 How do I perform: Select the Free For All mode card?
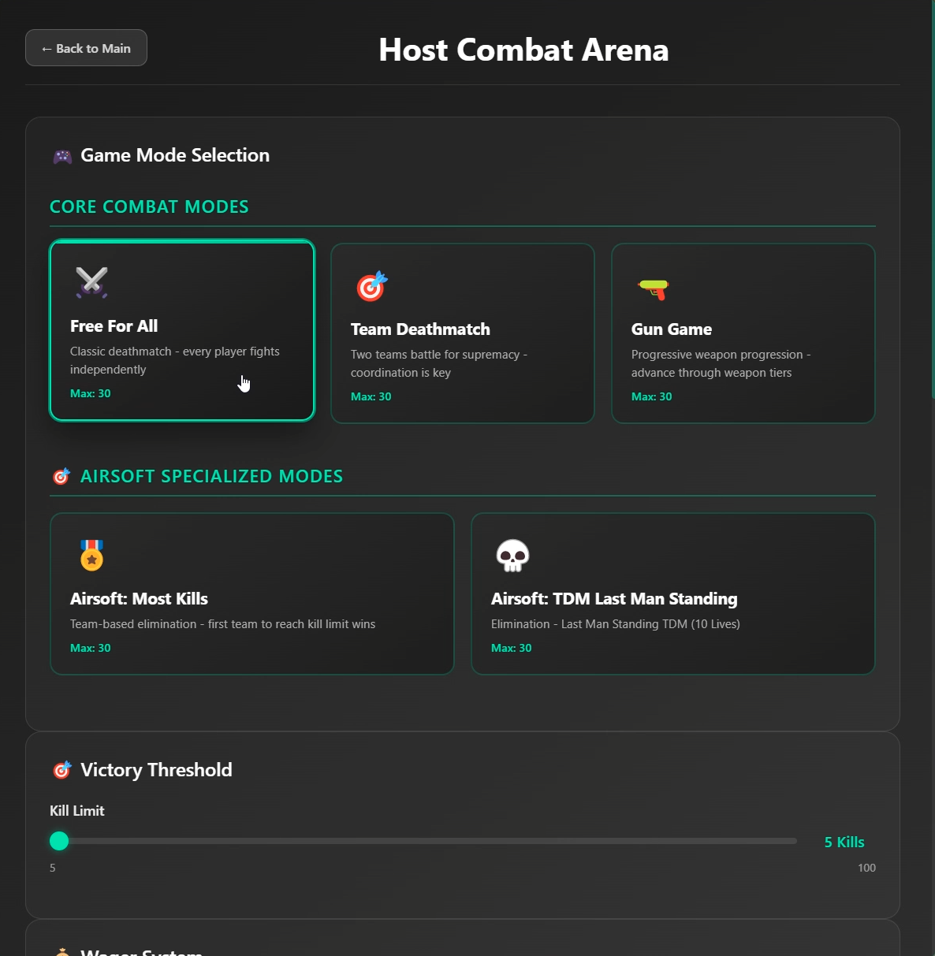[x=182, y=330]
